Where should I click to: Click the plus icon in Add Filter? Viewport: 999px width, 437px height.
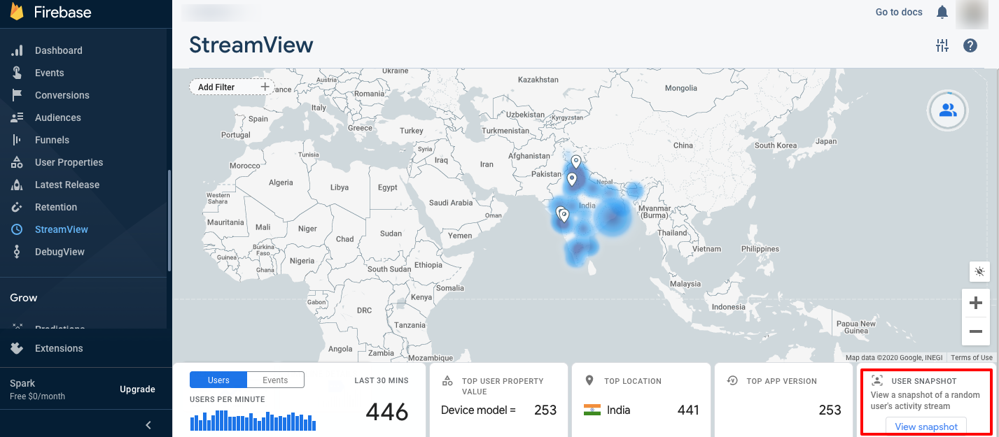pyautogui.click(x=265, y=87)
